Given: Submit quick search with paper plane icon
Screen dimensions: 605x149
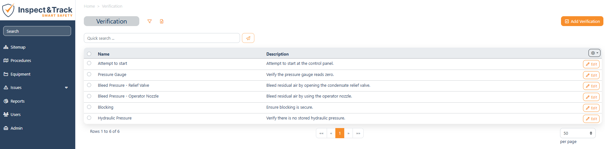Looking at the screenshot, I should (x=248, y=38).
